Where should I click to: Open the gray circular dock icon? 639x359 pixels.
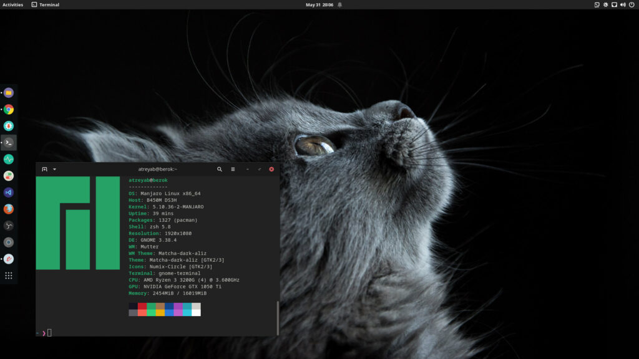tap(9, 242)
